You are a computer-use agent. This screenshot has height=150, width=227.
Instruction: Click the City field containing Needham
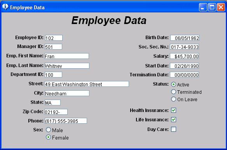pos(67,93)
